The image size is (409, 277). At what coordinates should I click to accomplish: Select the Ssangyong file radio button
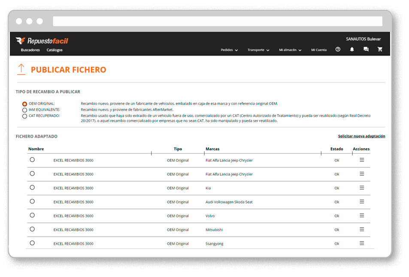point(32,243)
